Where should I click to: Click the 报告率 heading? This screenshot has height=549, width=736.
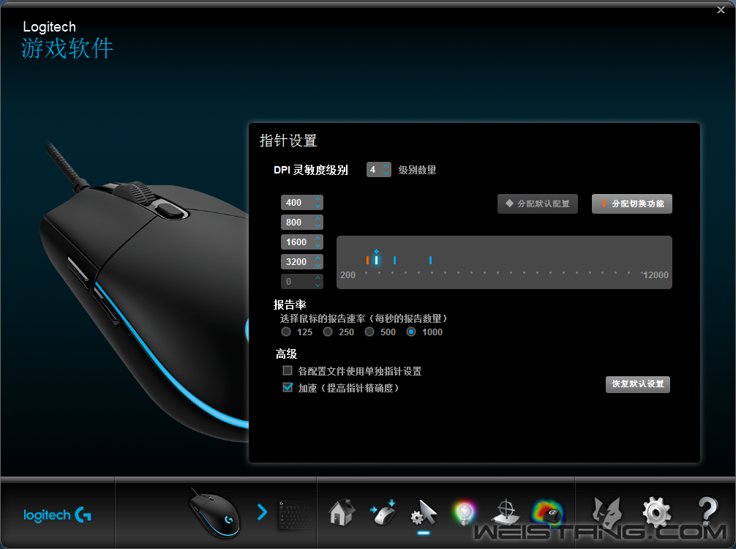(290, 305)
